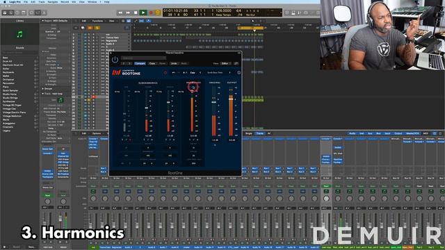Toggle the yellow Cycle mode button
Image resolution: width=445 pixels, height=250 pixels.
158,12
